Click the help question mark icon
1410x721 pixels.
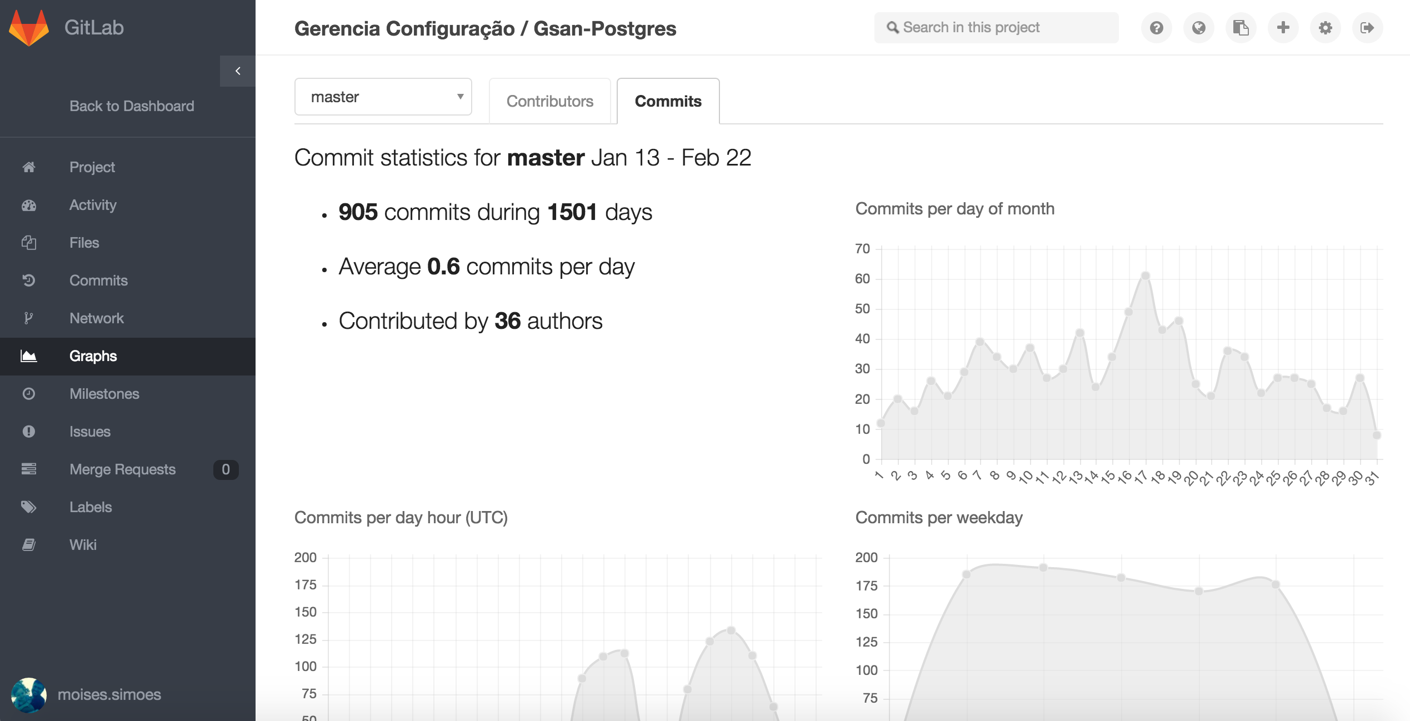[x=1156, y=28]
